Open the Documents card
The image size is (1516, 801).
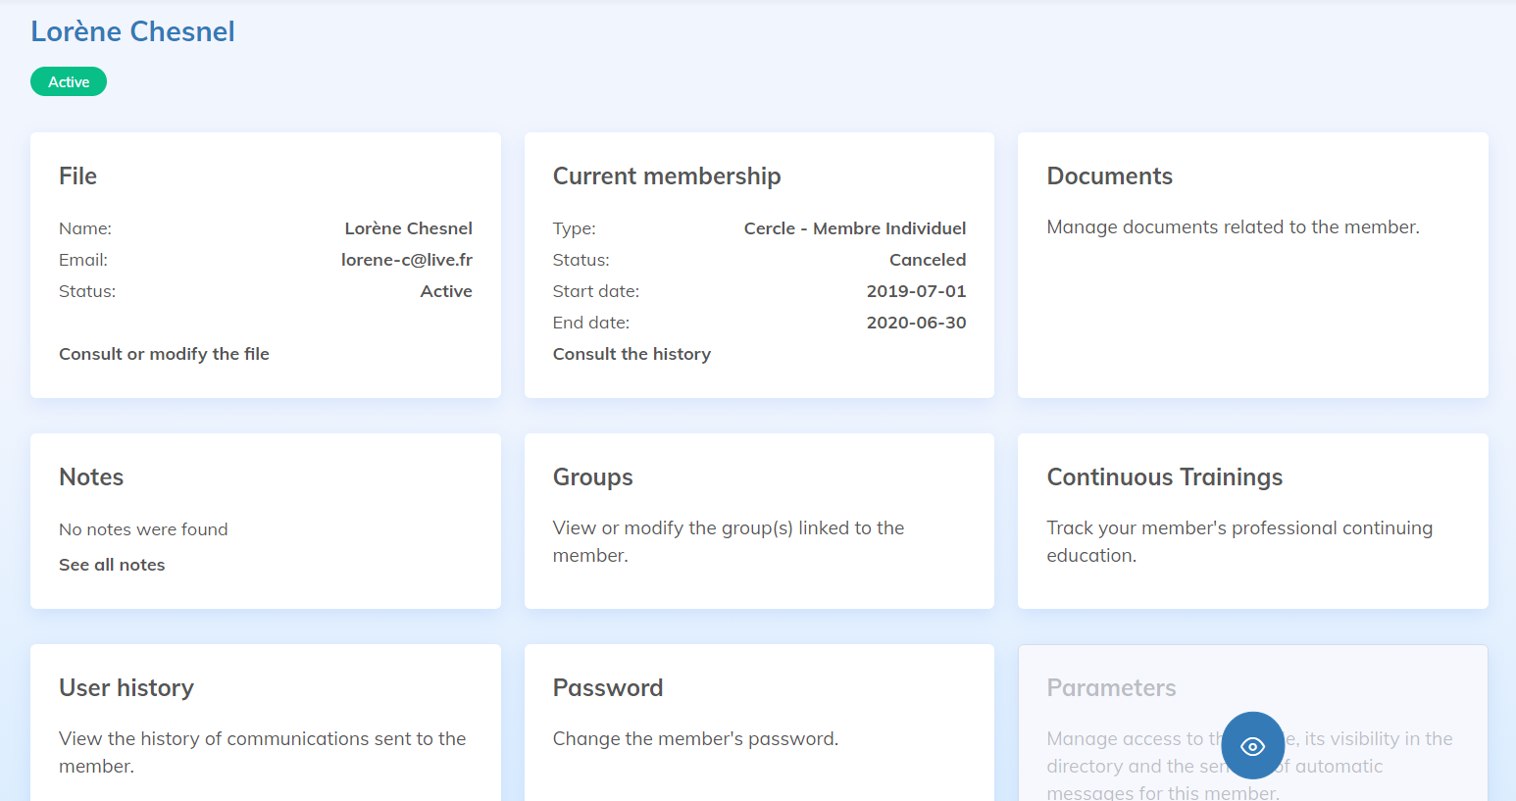[1252, 265]
